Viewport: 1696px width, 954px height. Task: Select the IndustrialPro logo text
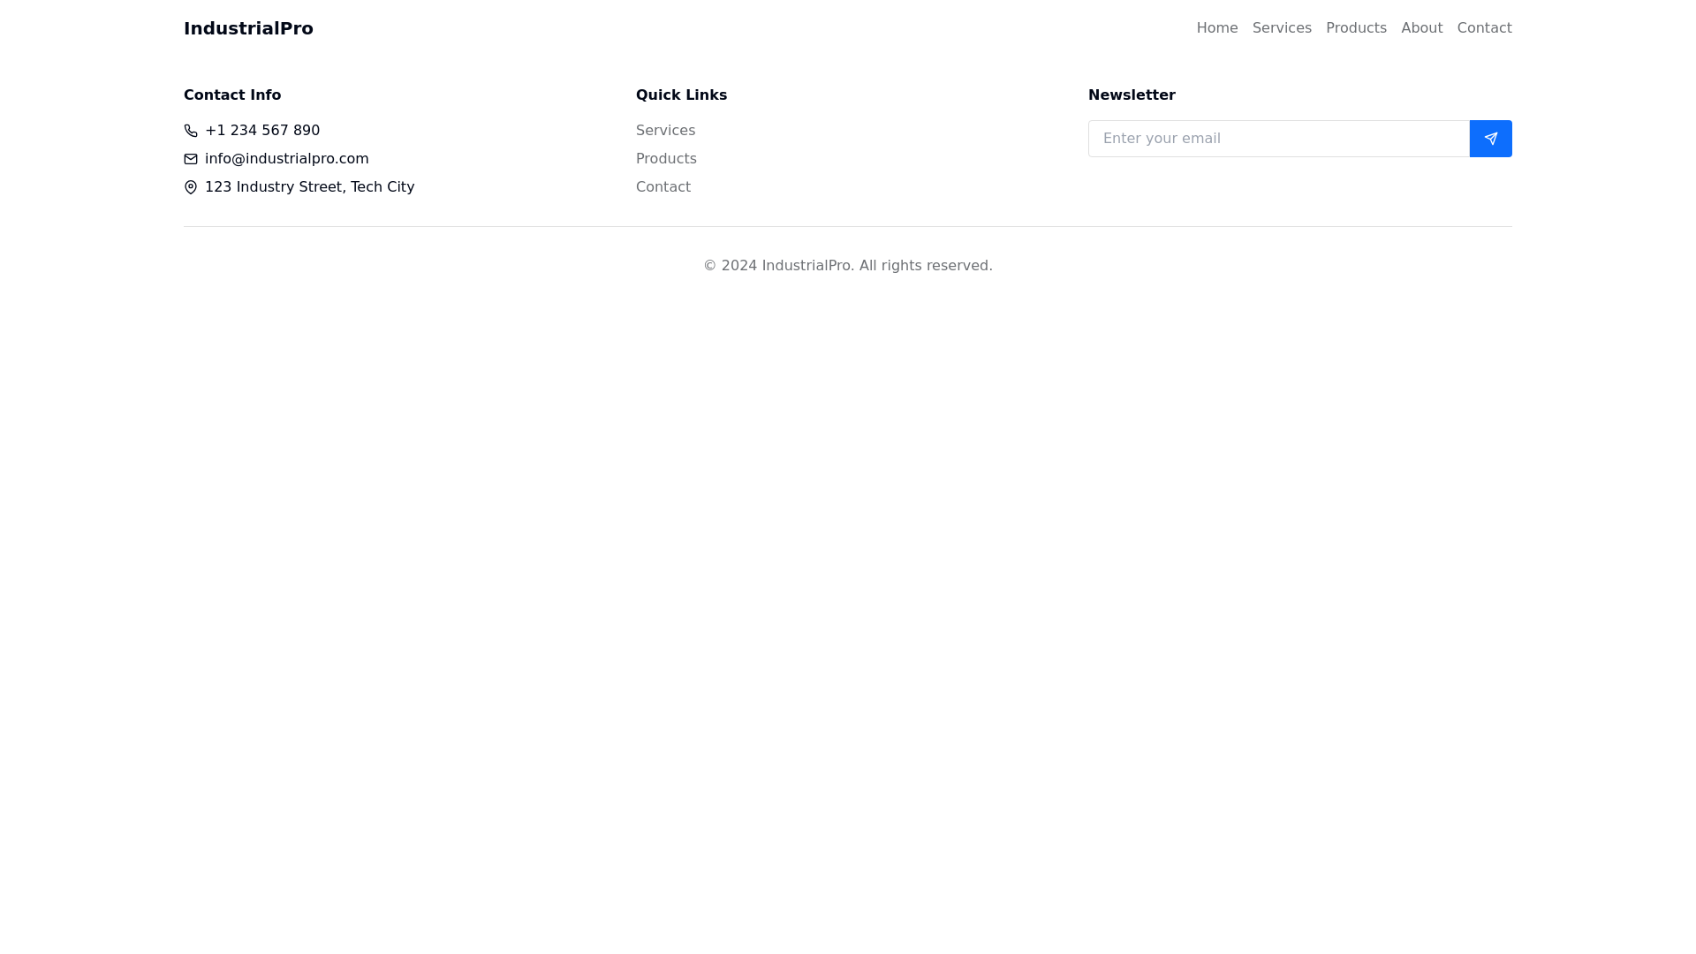[248, 28]
